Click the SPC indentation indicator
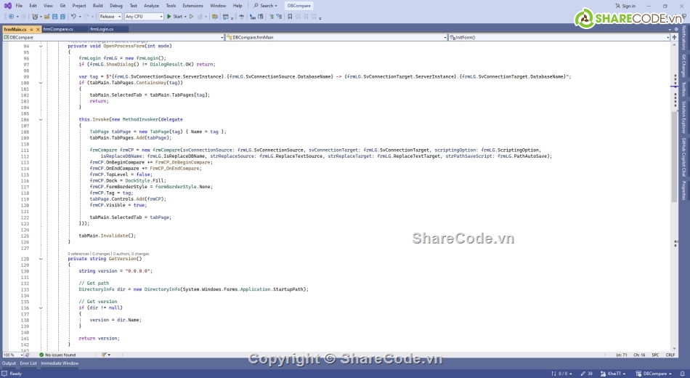Screen dimensions: 690x378 [655, 355]
